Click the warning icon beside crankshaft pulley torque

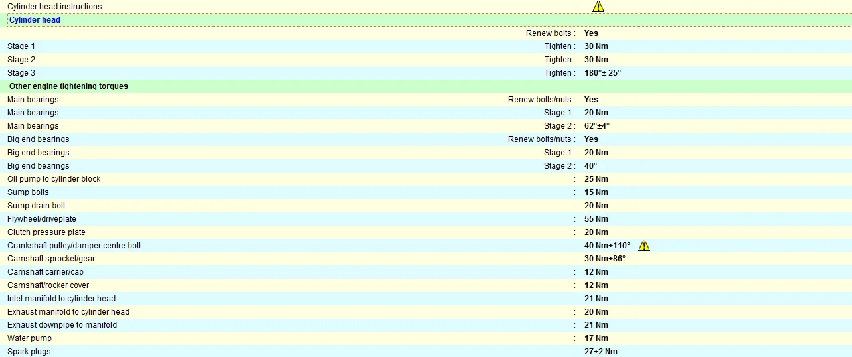[644, 246]
